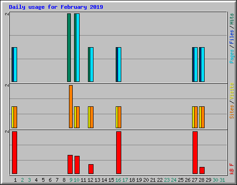
Task: Click the "2" scale value of the hits panel
Action: 7,14
